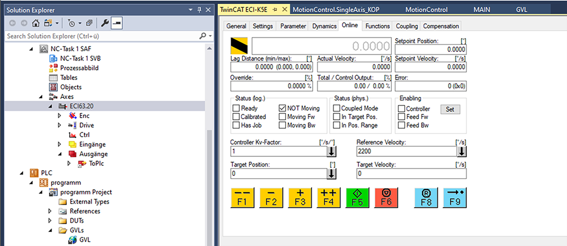Enable the Controller checkbox
Viewport: 567px width, 246px height.
tap(401, 109)
